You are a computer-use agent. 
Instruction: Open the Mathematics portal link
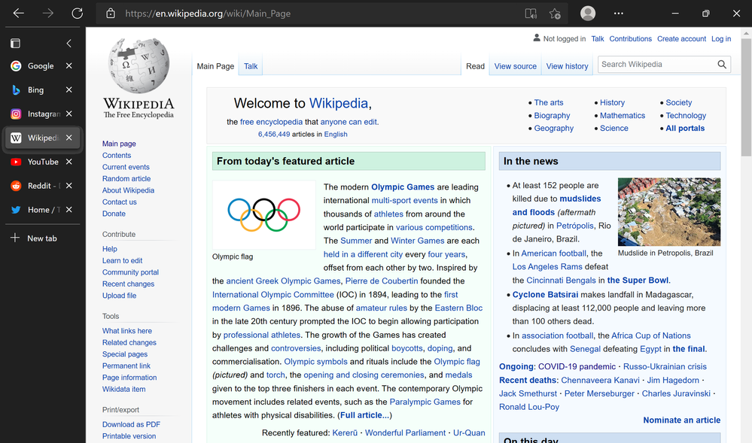622,116
